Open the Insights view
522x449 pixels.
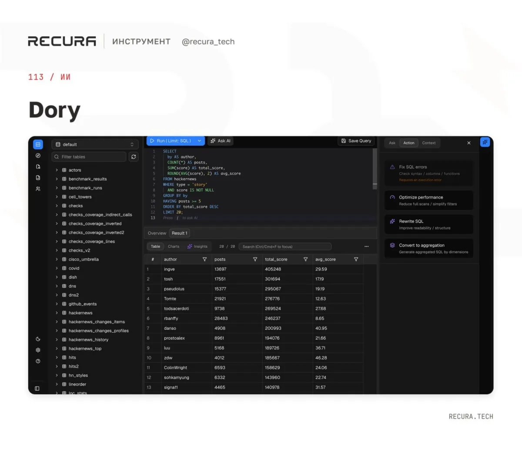(x=197, y=246)
